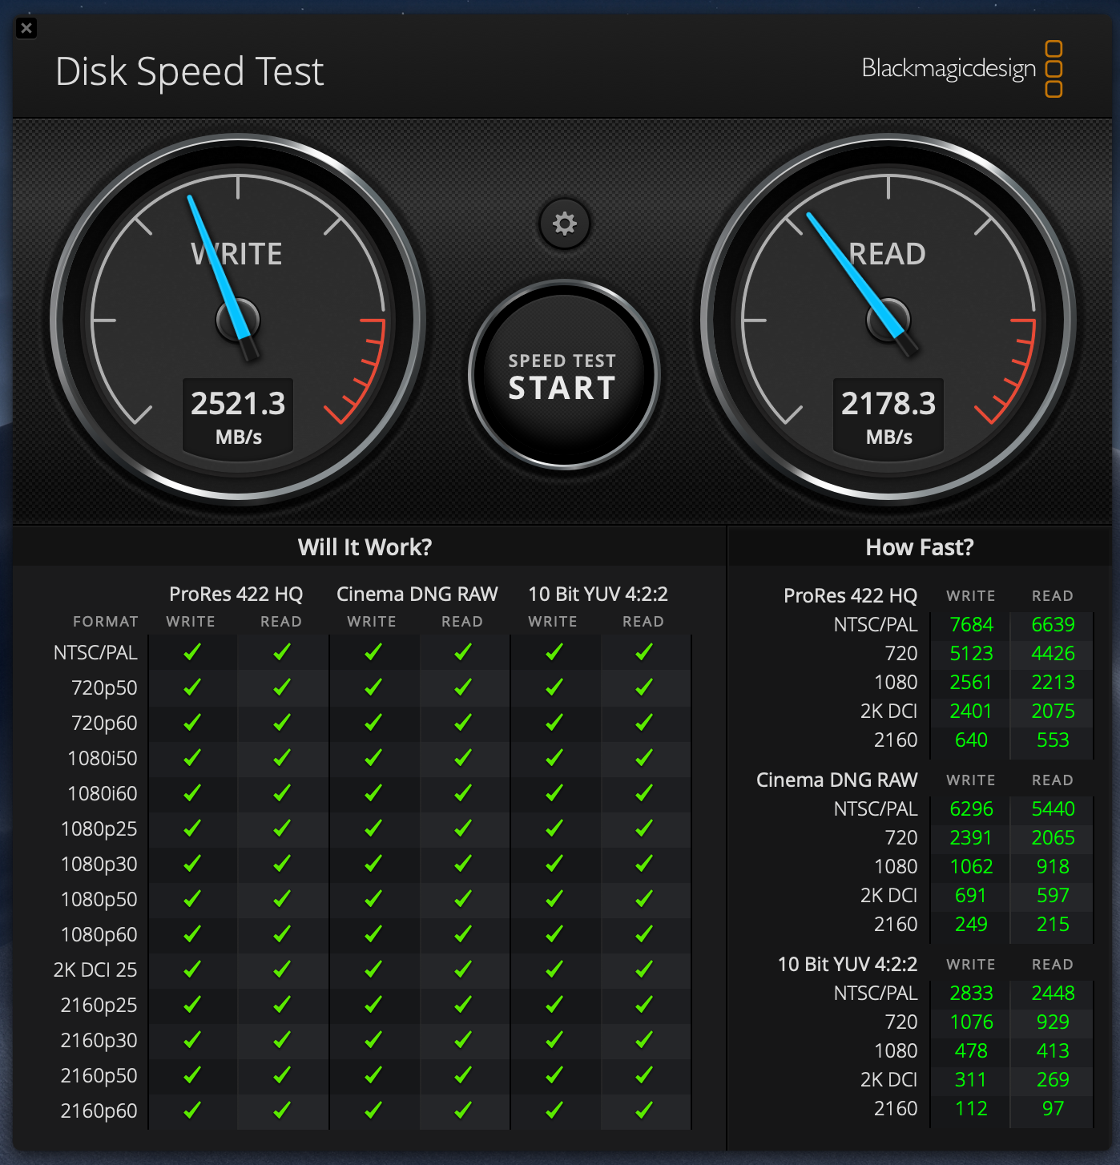Click the Disk Speed Test title
This screenshot has height=1165, width=1120.
pos(190,72)
